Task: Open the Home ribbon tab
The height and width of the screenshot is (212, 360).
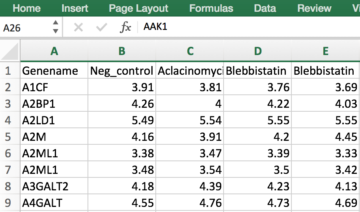Action: coord(27,8)
